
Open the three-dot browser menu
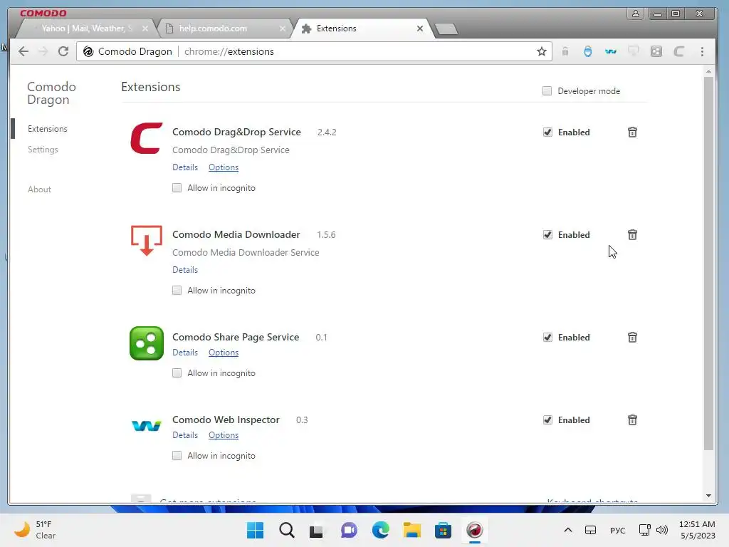coord(702,51)
